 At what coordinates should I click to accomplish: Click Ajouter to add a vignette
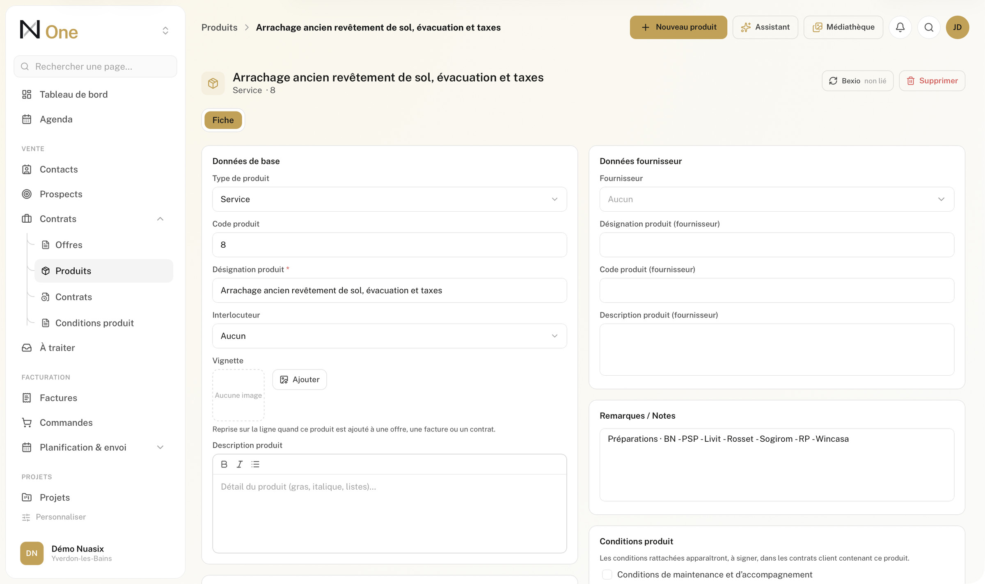[x=300, y=380]
